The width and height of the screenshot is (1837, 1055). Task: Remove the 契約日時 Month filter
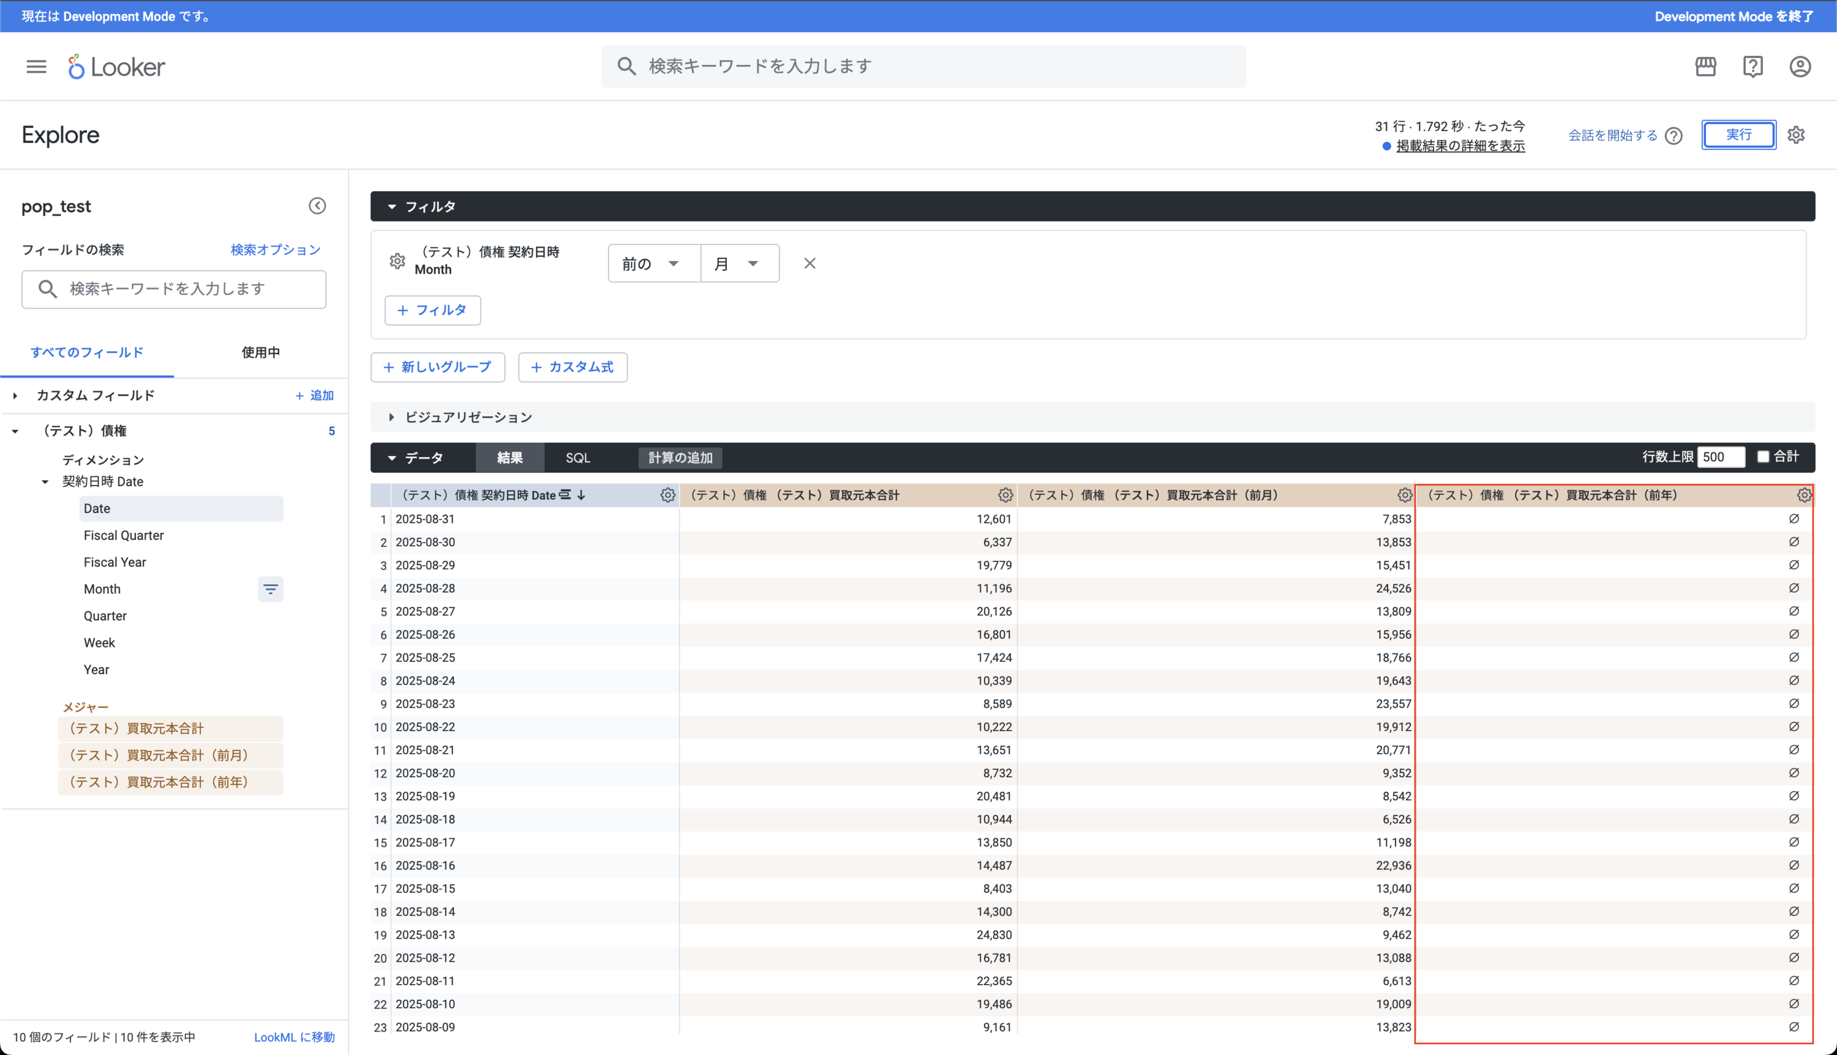pos(810,264)
